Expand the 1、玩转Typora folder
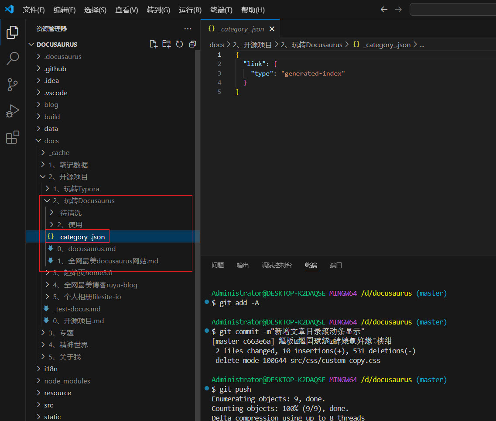 [76, 189]
